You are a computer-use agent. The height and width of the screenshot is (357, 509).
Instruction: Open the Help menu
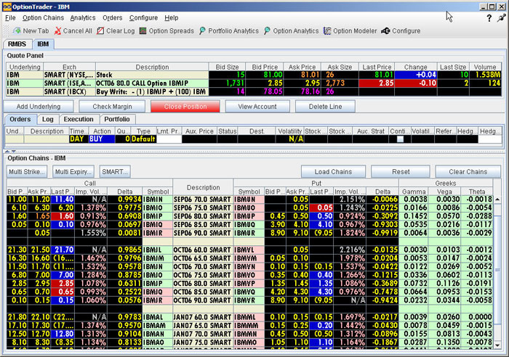(171, 18)
